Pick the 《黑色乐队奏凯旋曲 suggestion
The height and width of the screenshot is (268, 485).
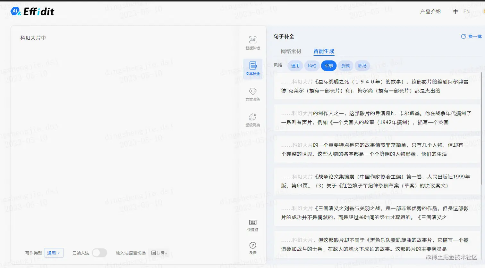(377, 245)
